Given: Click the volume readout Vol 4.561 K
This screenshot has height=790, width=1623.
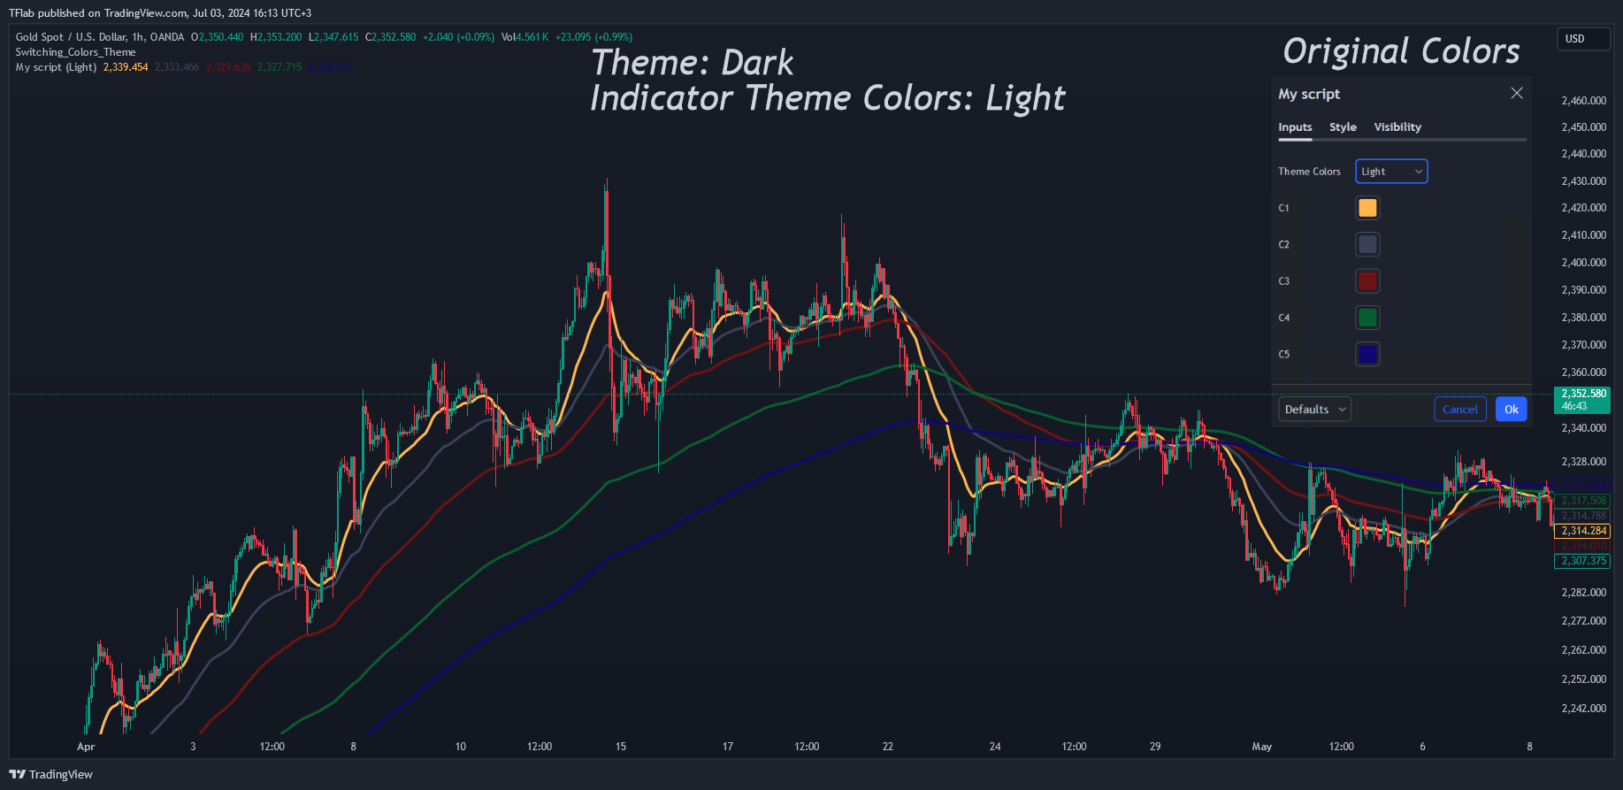Looking at the screenshot, I should click(524, 37).
